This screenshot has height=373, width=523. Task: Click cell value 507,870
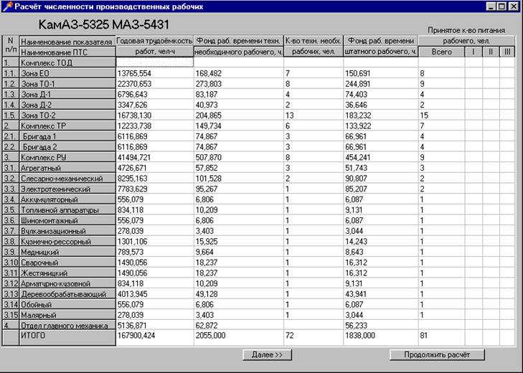pos(209,158)
